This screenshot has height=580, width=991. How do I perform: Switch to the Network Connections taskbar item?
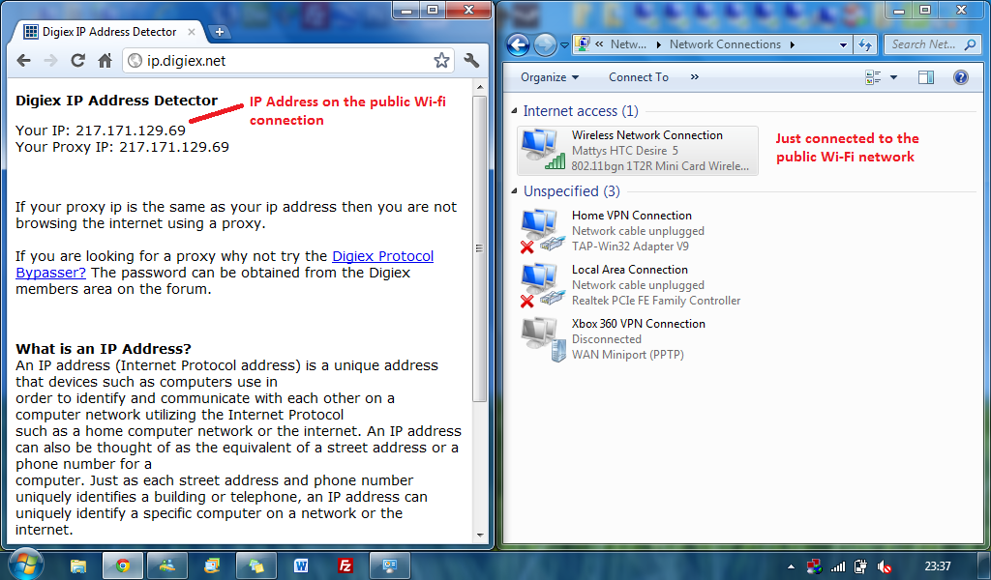(x=389, y=565)
